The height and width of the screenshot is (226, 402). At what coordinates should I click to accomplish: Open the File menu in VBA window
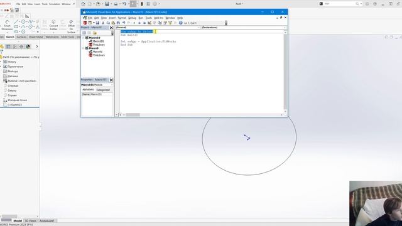[90, 18]
